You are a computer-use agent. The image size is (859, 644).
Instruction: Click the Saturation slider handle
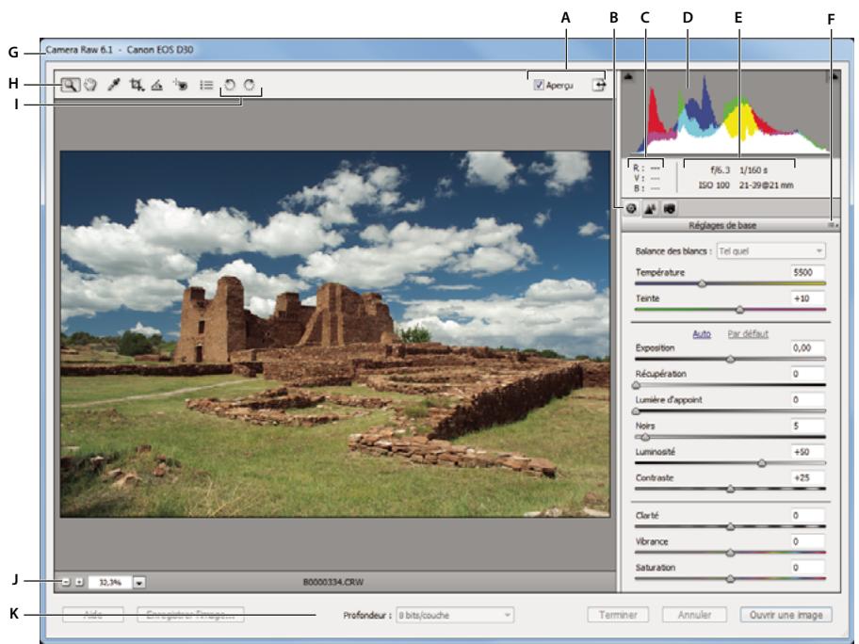point(730,579)
